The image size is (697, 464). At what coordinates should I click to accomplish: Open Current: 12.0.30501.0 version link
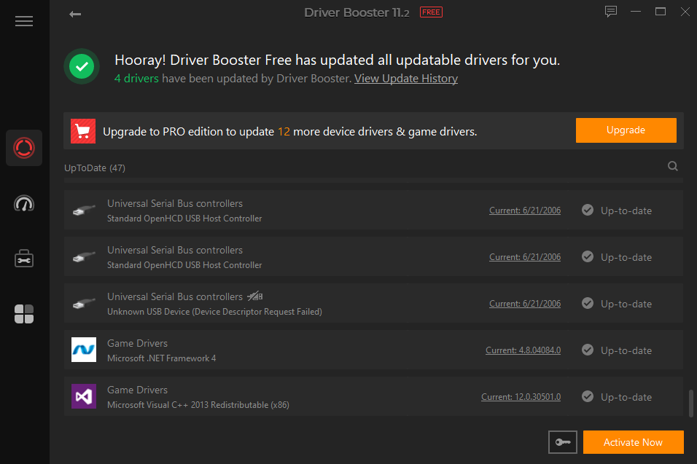(521, 397)
